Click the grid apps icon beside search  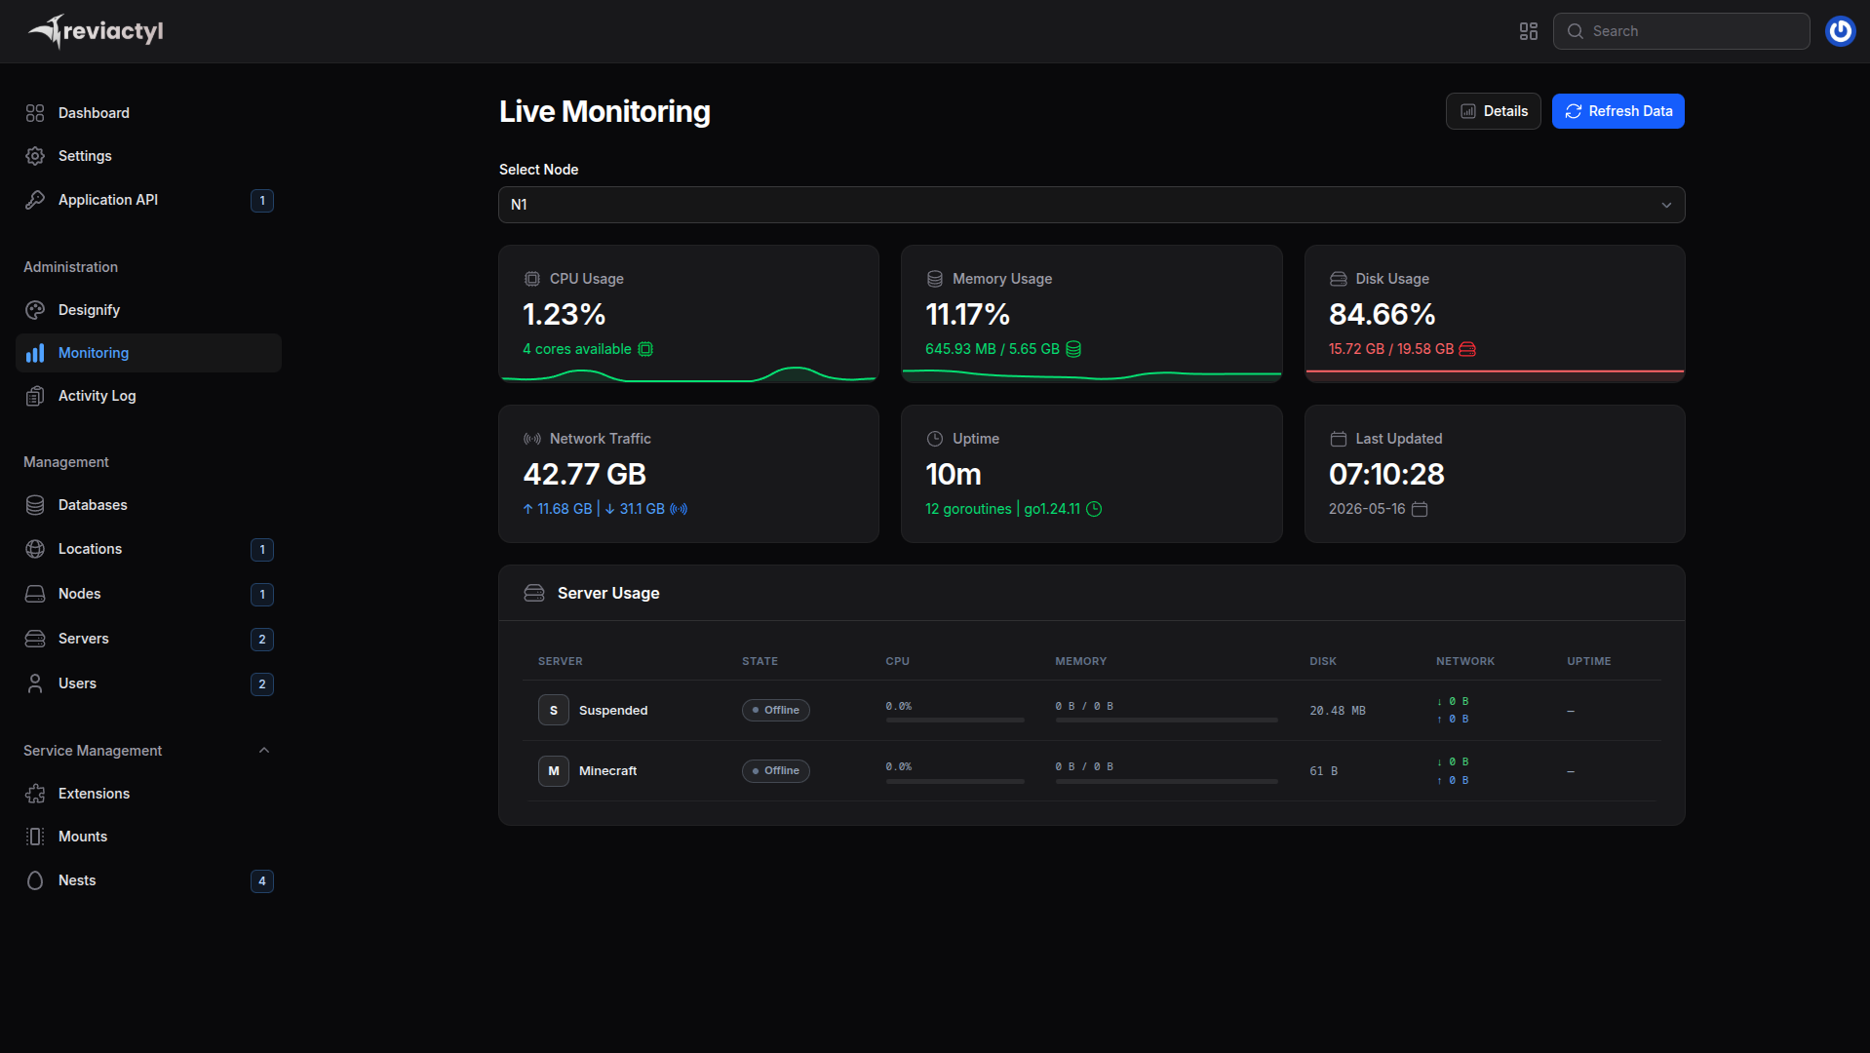click(1528, 31)
